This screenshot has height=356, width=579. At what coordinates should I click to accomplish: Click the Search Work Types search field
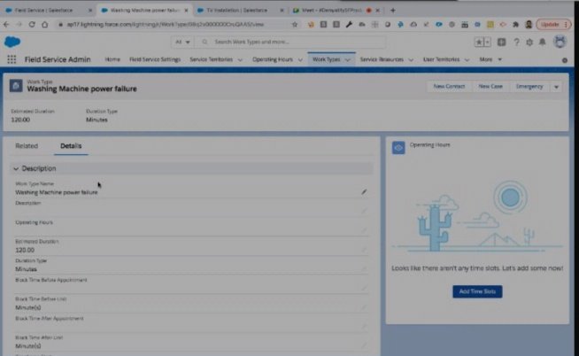tap(289, 43)
